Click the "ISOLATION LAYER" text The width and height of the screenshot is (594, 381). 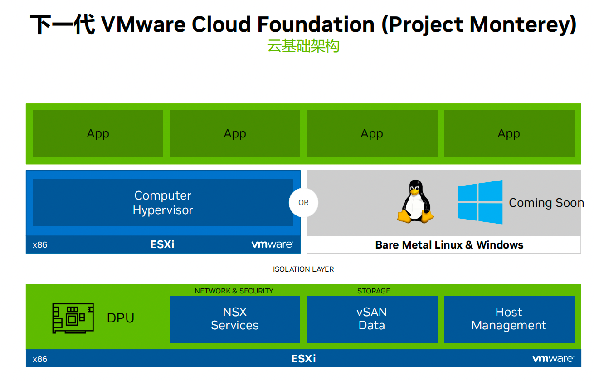point(303,269)
